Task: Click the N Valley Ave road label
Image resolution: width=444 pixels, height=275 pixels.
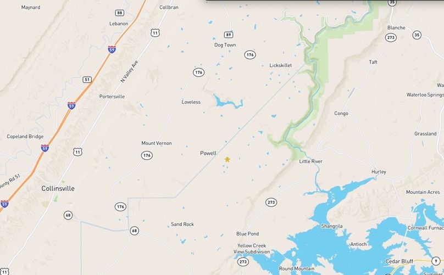Action: (129, 71)
